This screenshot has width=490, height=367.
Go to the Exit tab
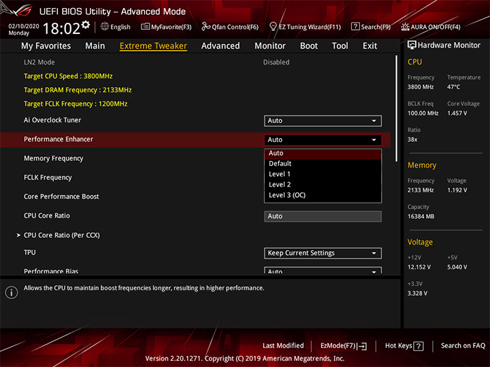[370, 46]
